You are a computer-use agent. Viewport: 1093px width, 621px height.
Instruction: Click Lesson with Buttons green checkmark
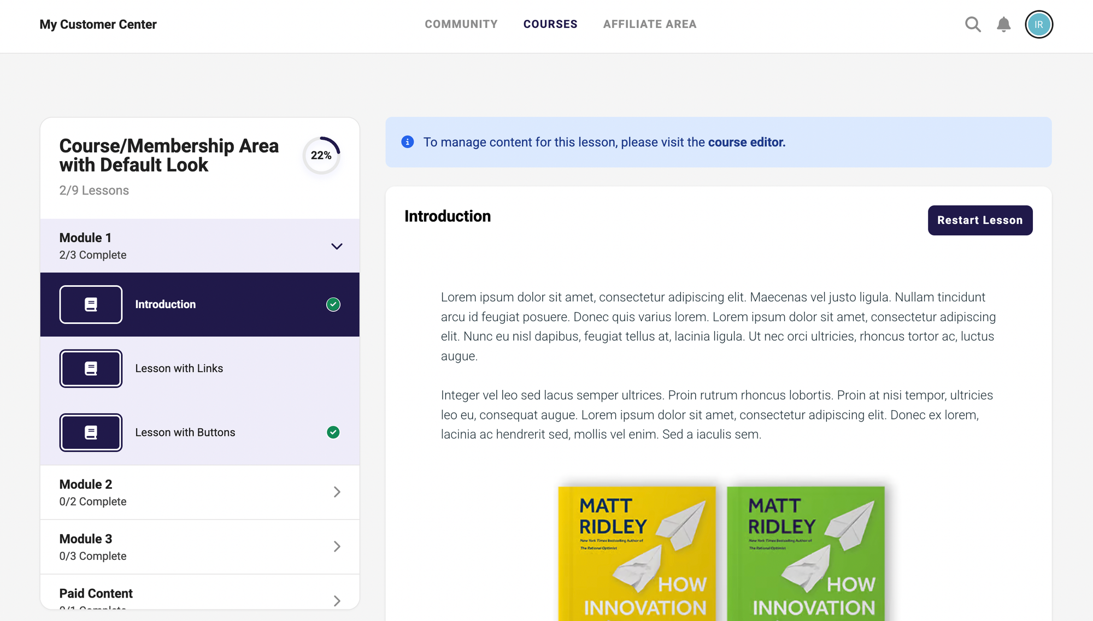pos(333,433)
